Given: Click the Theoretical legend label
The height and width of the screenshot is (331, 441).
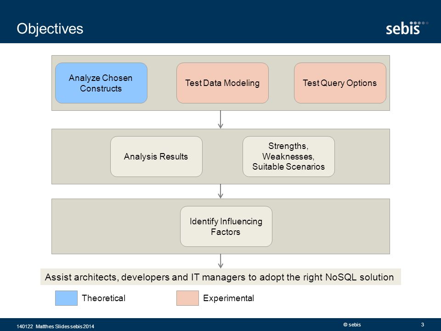Looking at the screenshot, I should (103, 298).
